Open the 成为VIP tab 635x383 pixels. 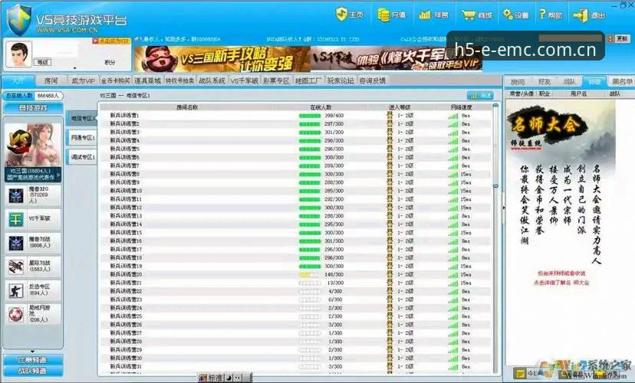(x=83, y=80)
